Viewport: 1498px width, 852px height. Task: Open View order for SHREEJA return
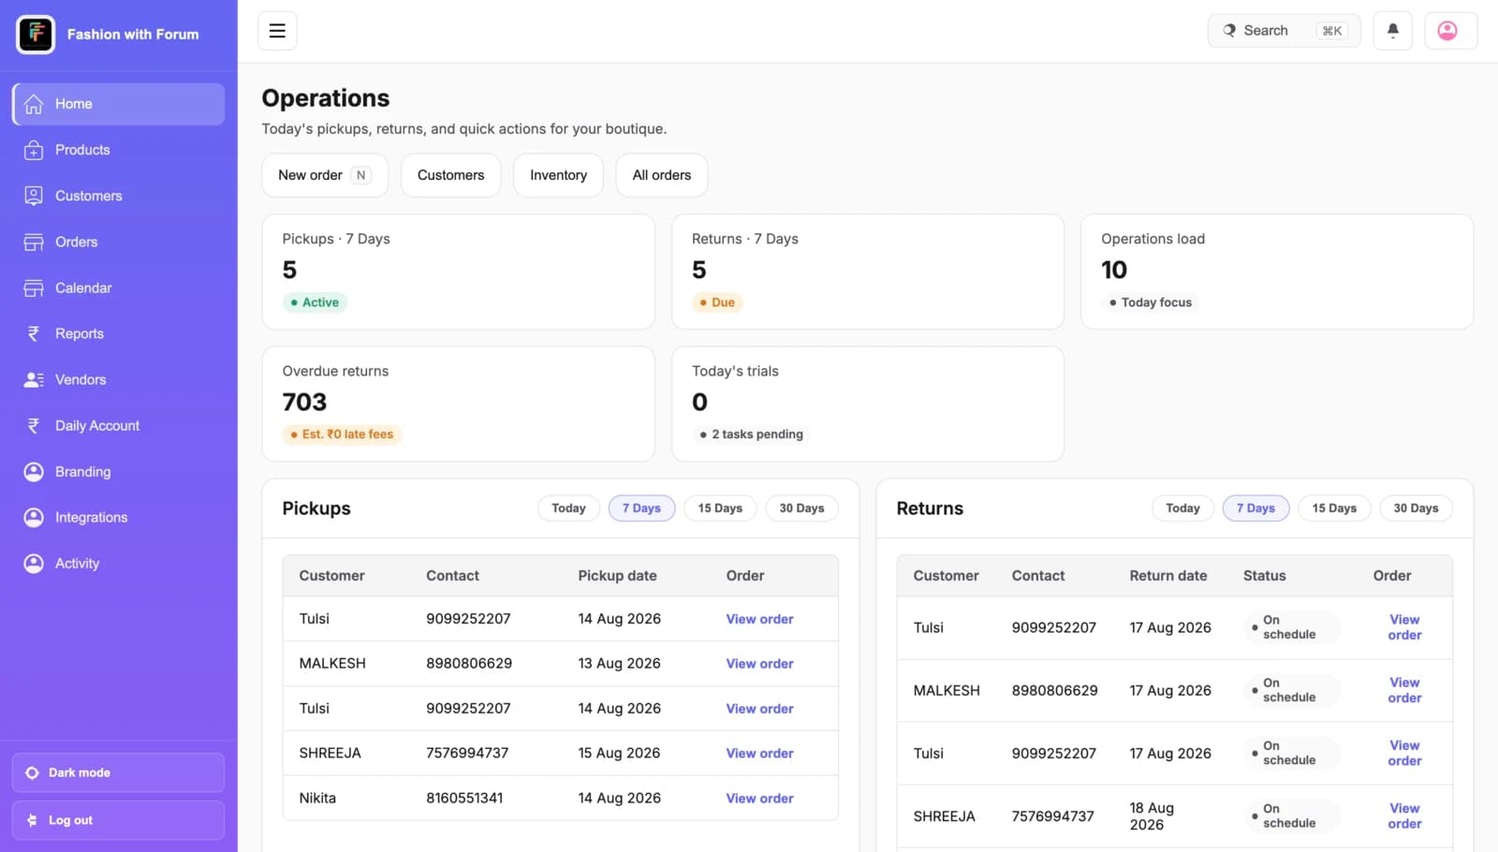tap(1404, 816)
